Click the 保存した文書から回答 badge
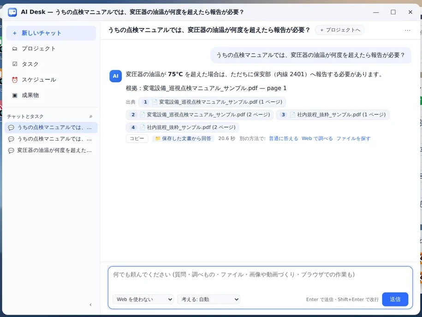This screenshot has height=317, width=422. (183, 139)
